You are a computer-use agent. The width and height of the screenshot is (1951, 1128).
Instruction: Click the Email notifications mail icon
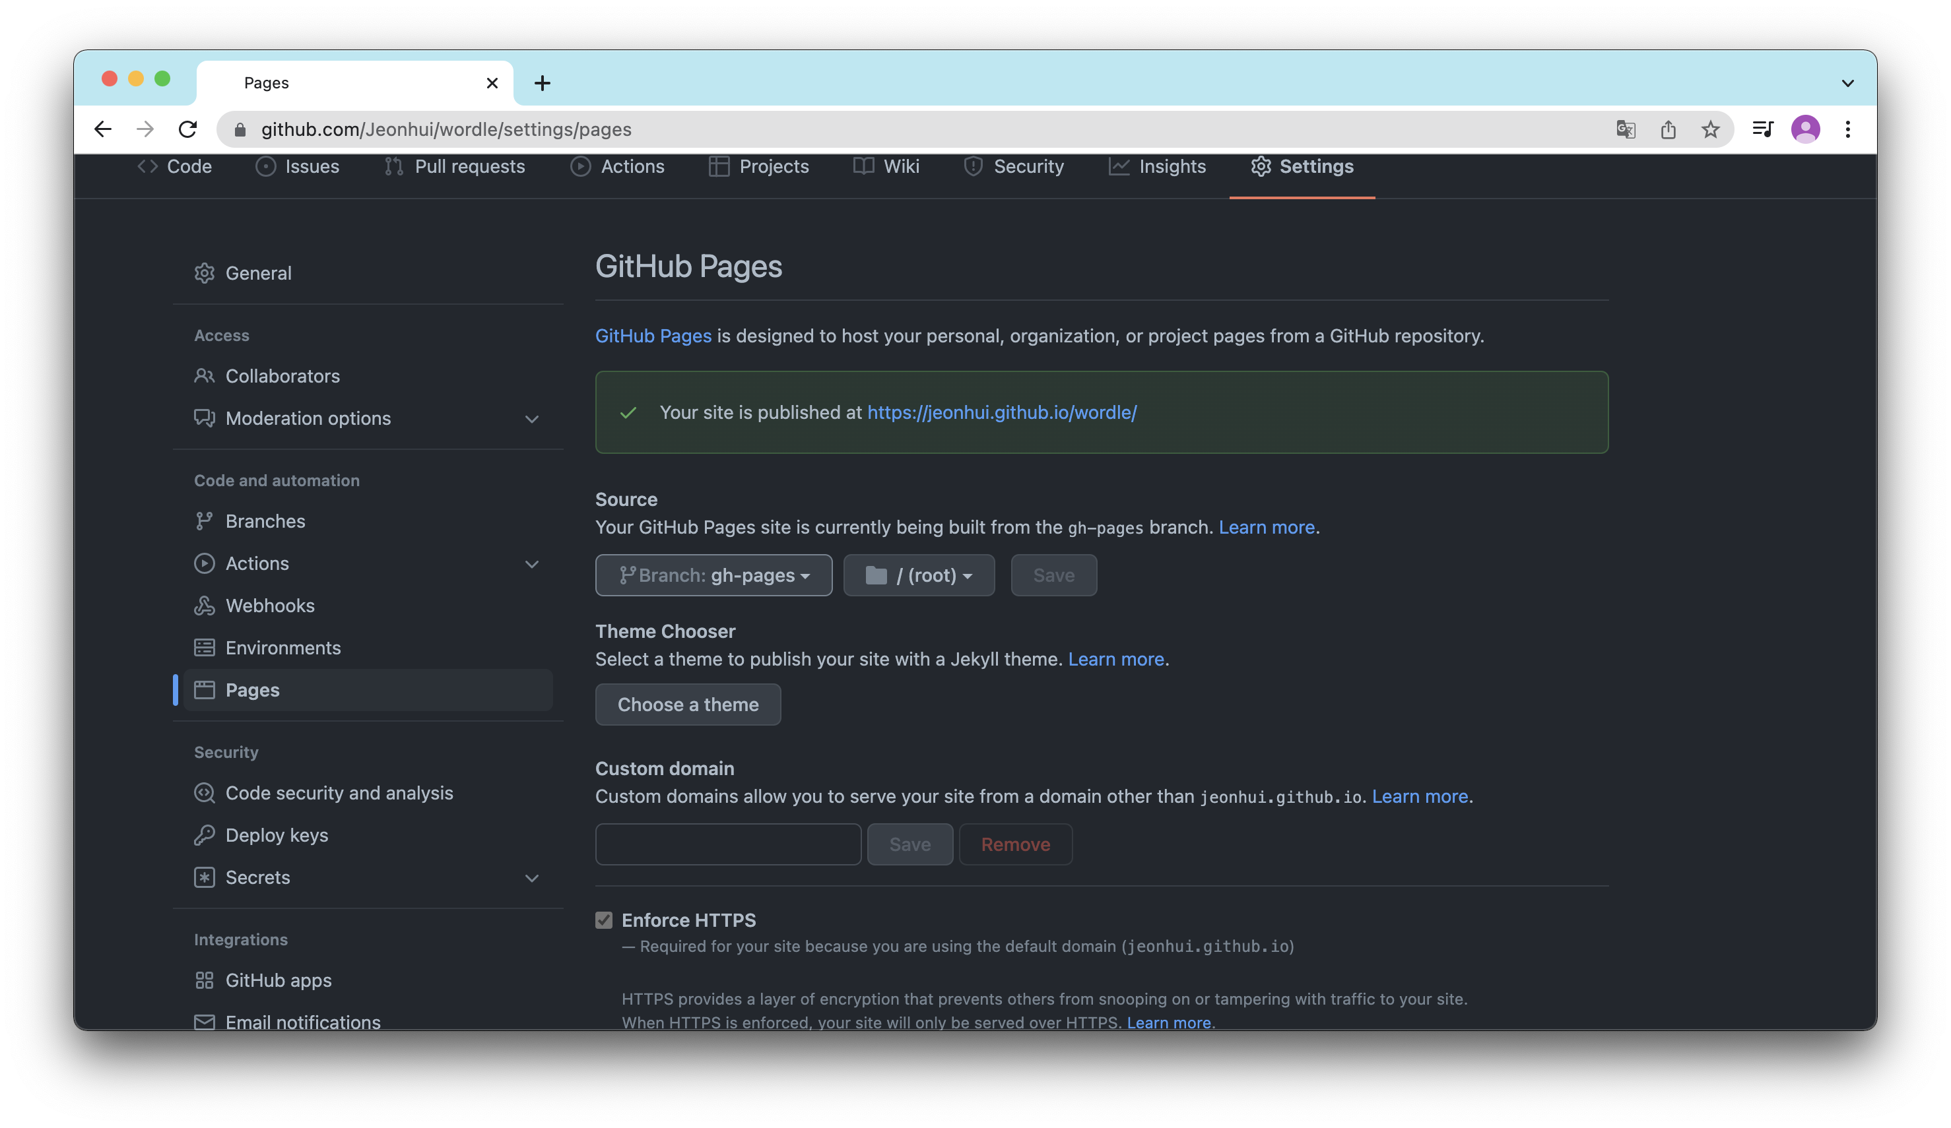205,1022
